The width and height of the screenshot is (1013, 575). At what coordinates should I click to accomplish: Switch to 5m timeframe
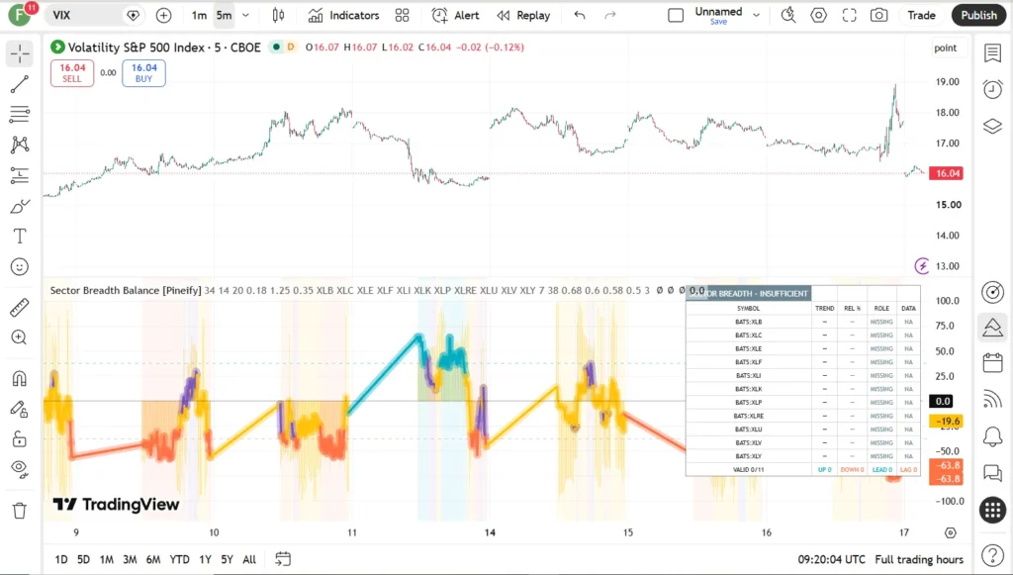[224, 16]
